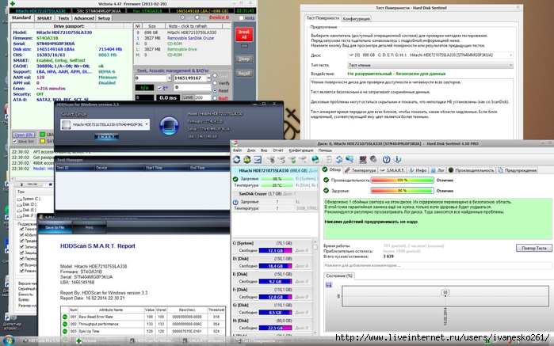Click the stepper beside the start LBA field
The height and width of the screenshot is (346, 554).
[170, 78]
